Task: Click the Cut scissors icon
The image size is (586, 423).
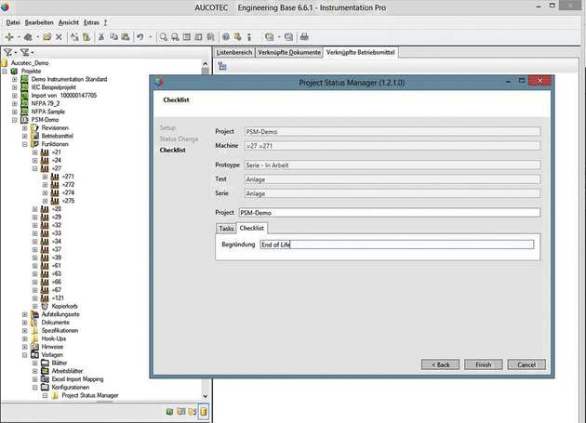Action: 100,36
